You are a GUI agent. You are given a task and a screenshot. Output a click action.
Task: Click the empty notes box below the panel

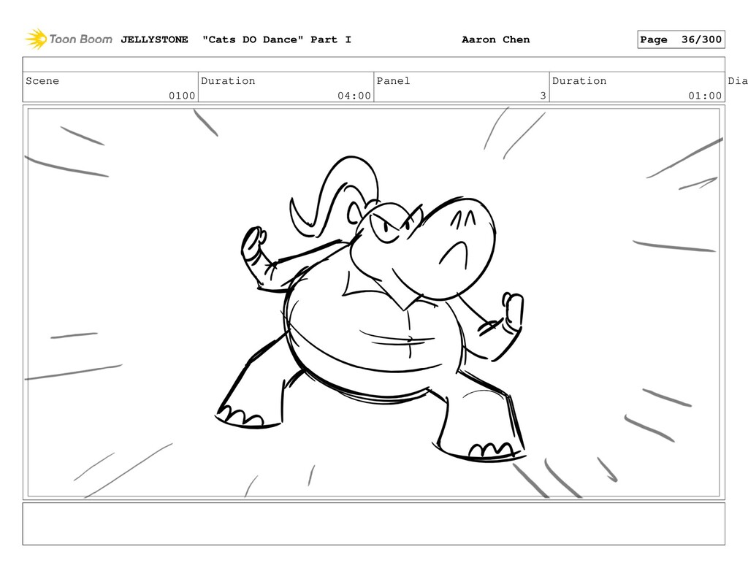373,524
